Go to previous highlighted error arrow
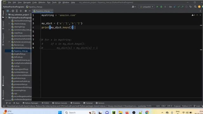Viewport: 203px width, 114px height. point(197,15)
